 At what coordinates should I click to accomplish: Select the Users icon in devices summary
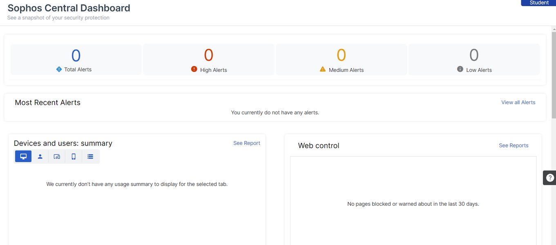[x=40, y=156]
